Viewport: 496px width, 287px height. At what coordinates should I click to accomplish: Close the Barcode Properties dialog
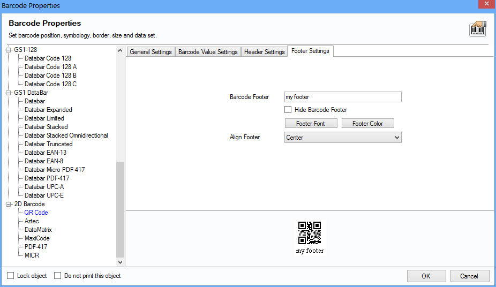pos(486,4)
